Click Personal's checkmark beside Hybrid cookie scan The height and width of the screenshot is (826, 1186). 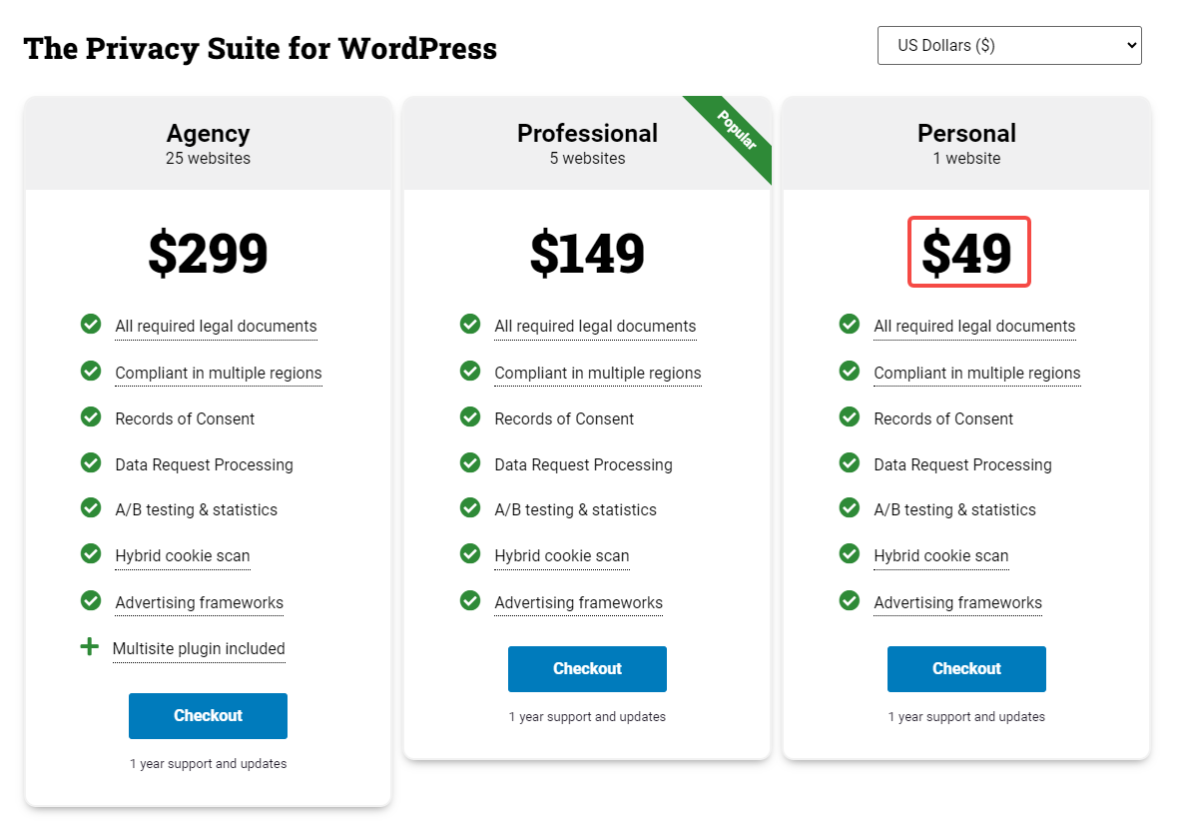coord(850,553)
